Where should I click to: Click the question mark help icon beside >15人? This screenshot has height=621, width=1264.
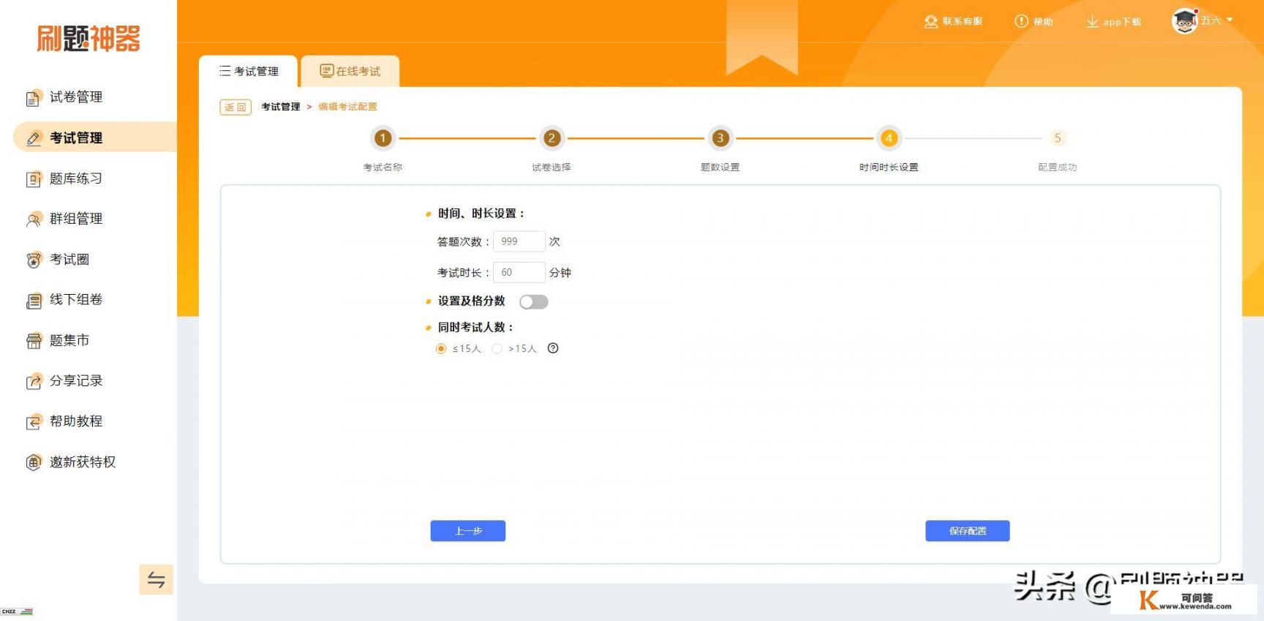click(553, 348)
